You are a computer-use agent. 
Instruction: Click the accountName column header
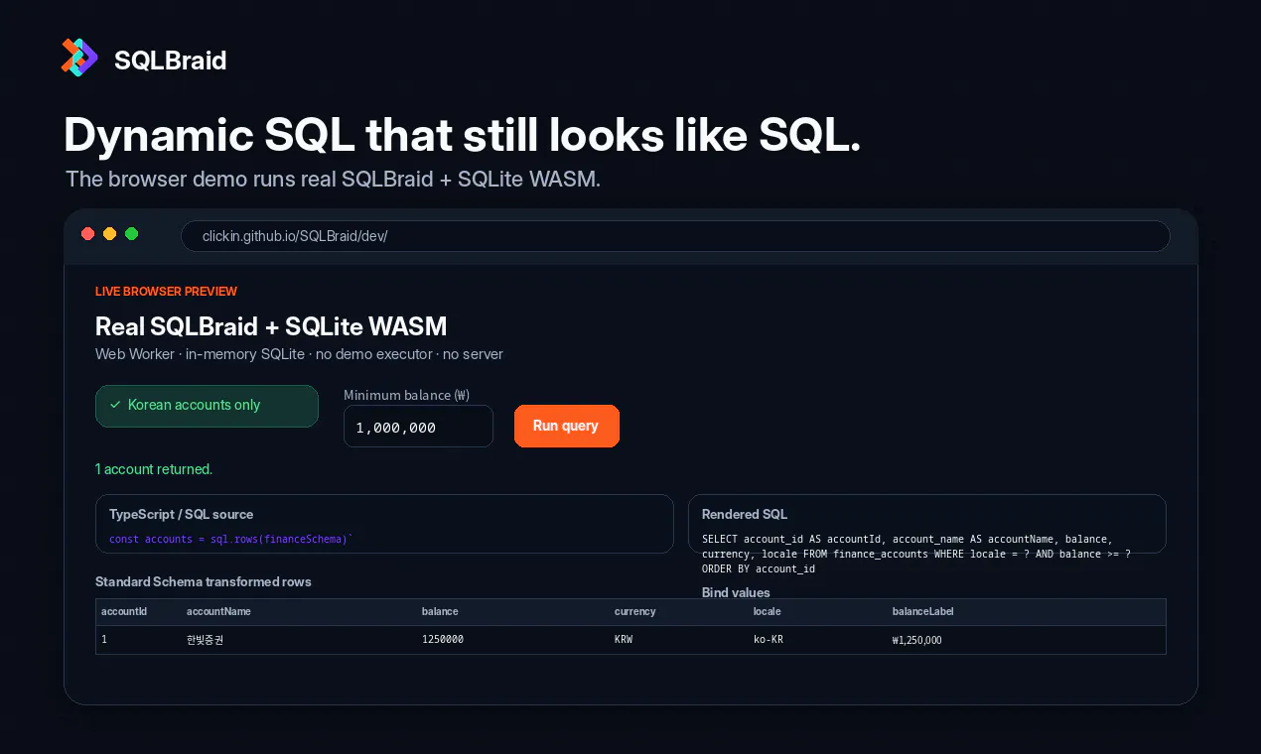(x=218, y=611)
